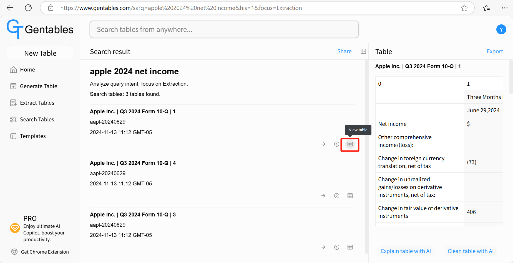Click the Share link

tap(344, 51)
